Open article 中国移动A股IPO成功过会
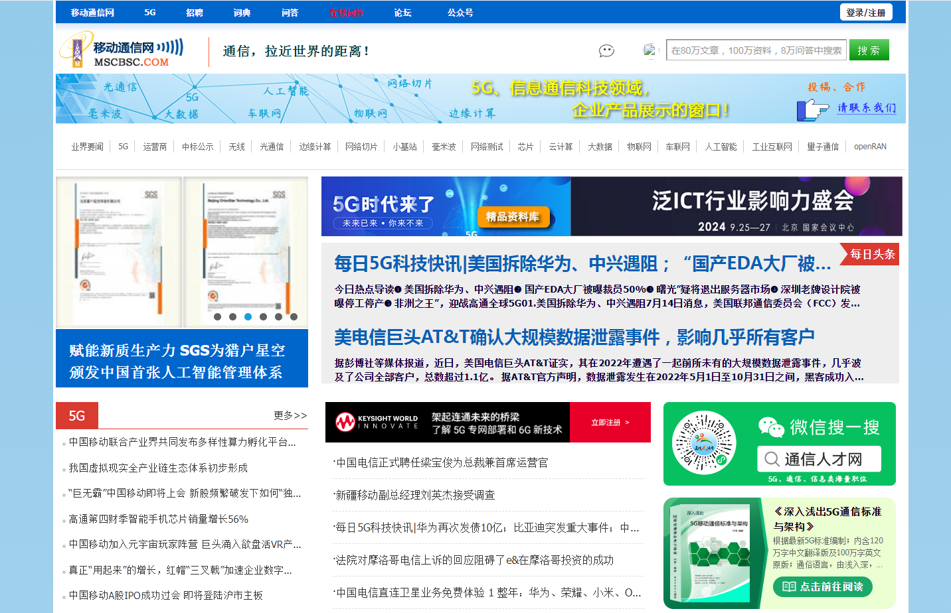The height and width of the screenshot is (613, 951). point(166,595)
